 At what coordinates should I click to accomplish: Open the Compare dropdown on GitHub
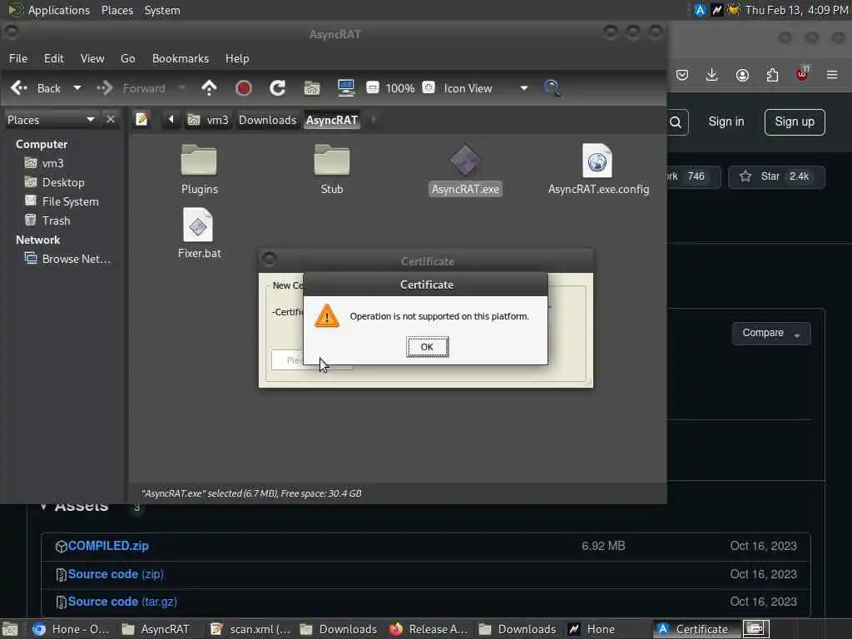click(771, 333)
